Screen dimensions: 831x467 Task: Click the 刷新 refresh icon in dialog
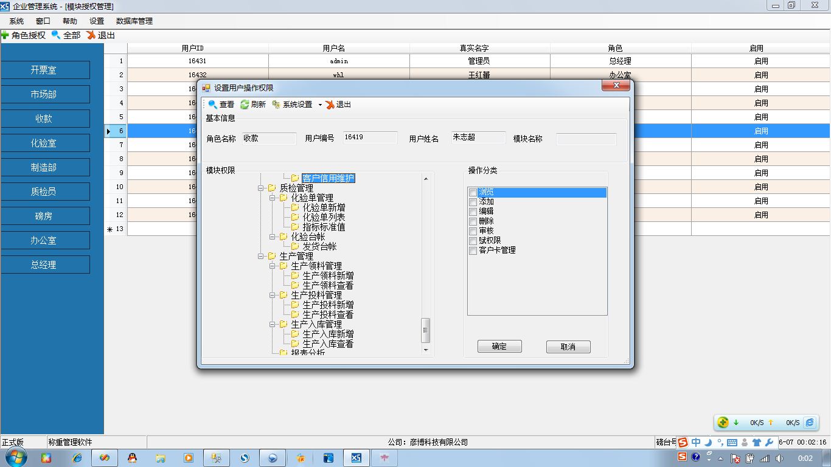[245, 105]
